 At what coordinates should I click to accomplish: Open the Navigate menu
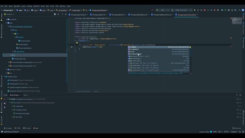(17, 6)
